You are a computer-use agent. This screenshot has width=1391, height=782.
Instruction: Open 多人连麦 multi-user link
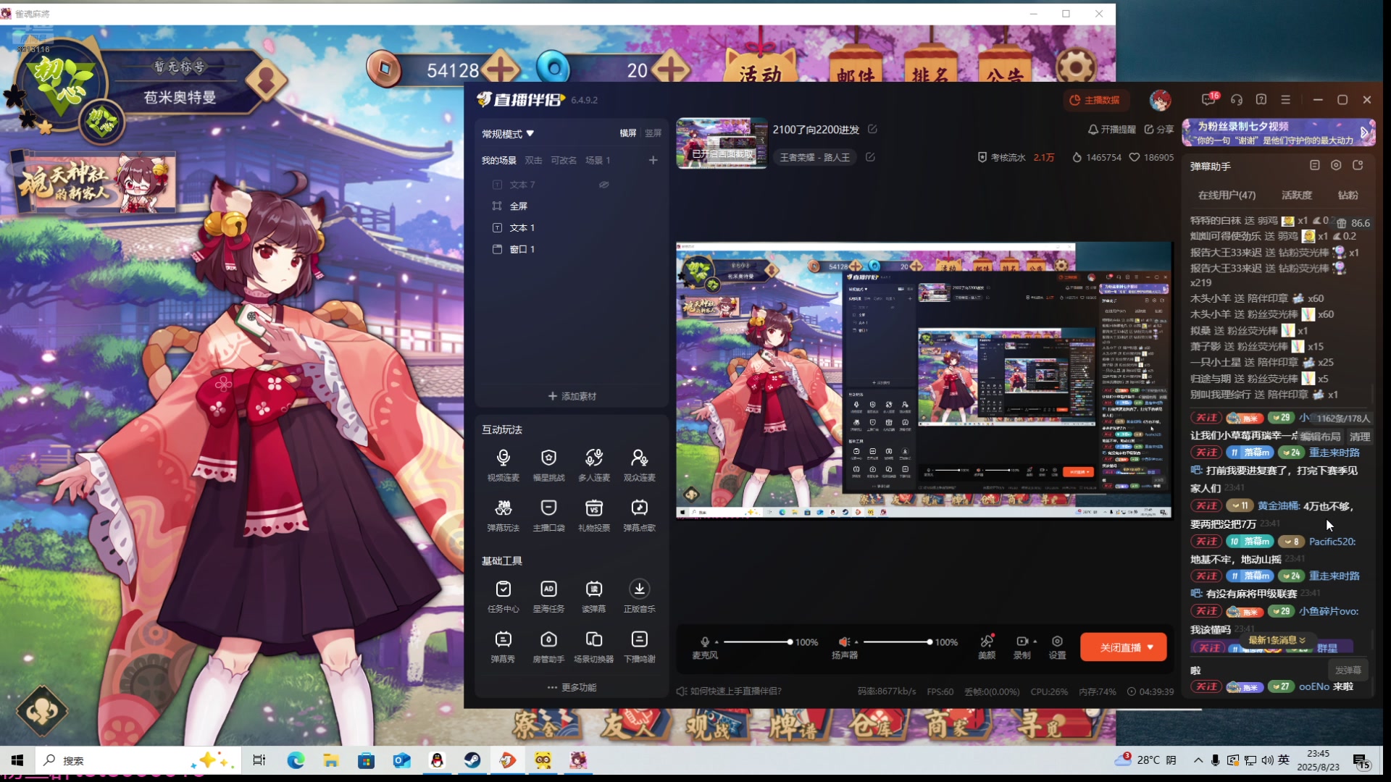pyautogui.click(x=594, y=465)
